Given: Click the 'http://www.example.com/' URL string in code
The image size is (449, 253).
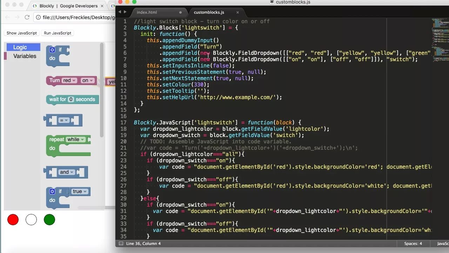Looking at the screenshot, I should pos(236,97).
